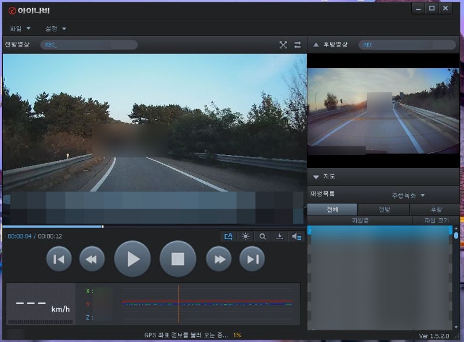464x342 pixels.
Task: Stop the video playback
Action: (178, 259)
